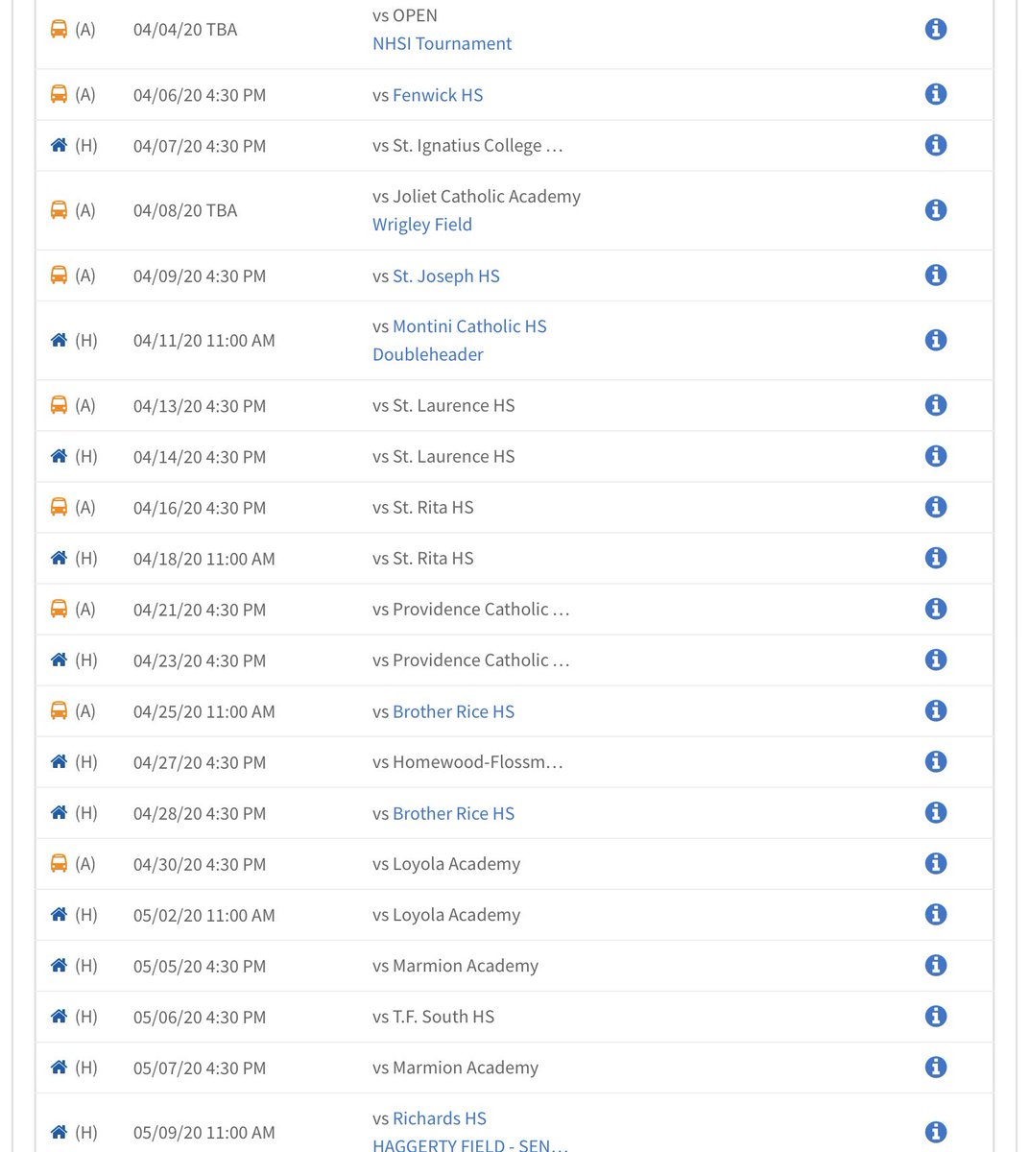
Task: Open info icon for the 05/02/20 Loyola Academy game
Action: 936,914
